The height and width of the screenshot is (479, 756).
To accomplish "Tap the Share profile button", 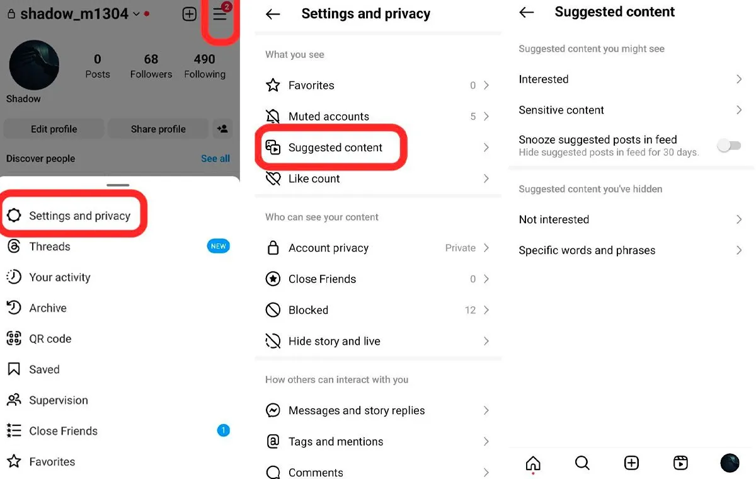I will 158,129.
